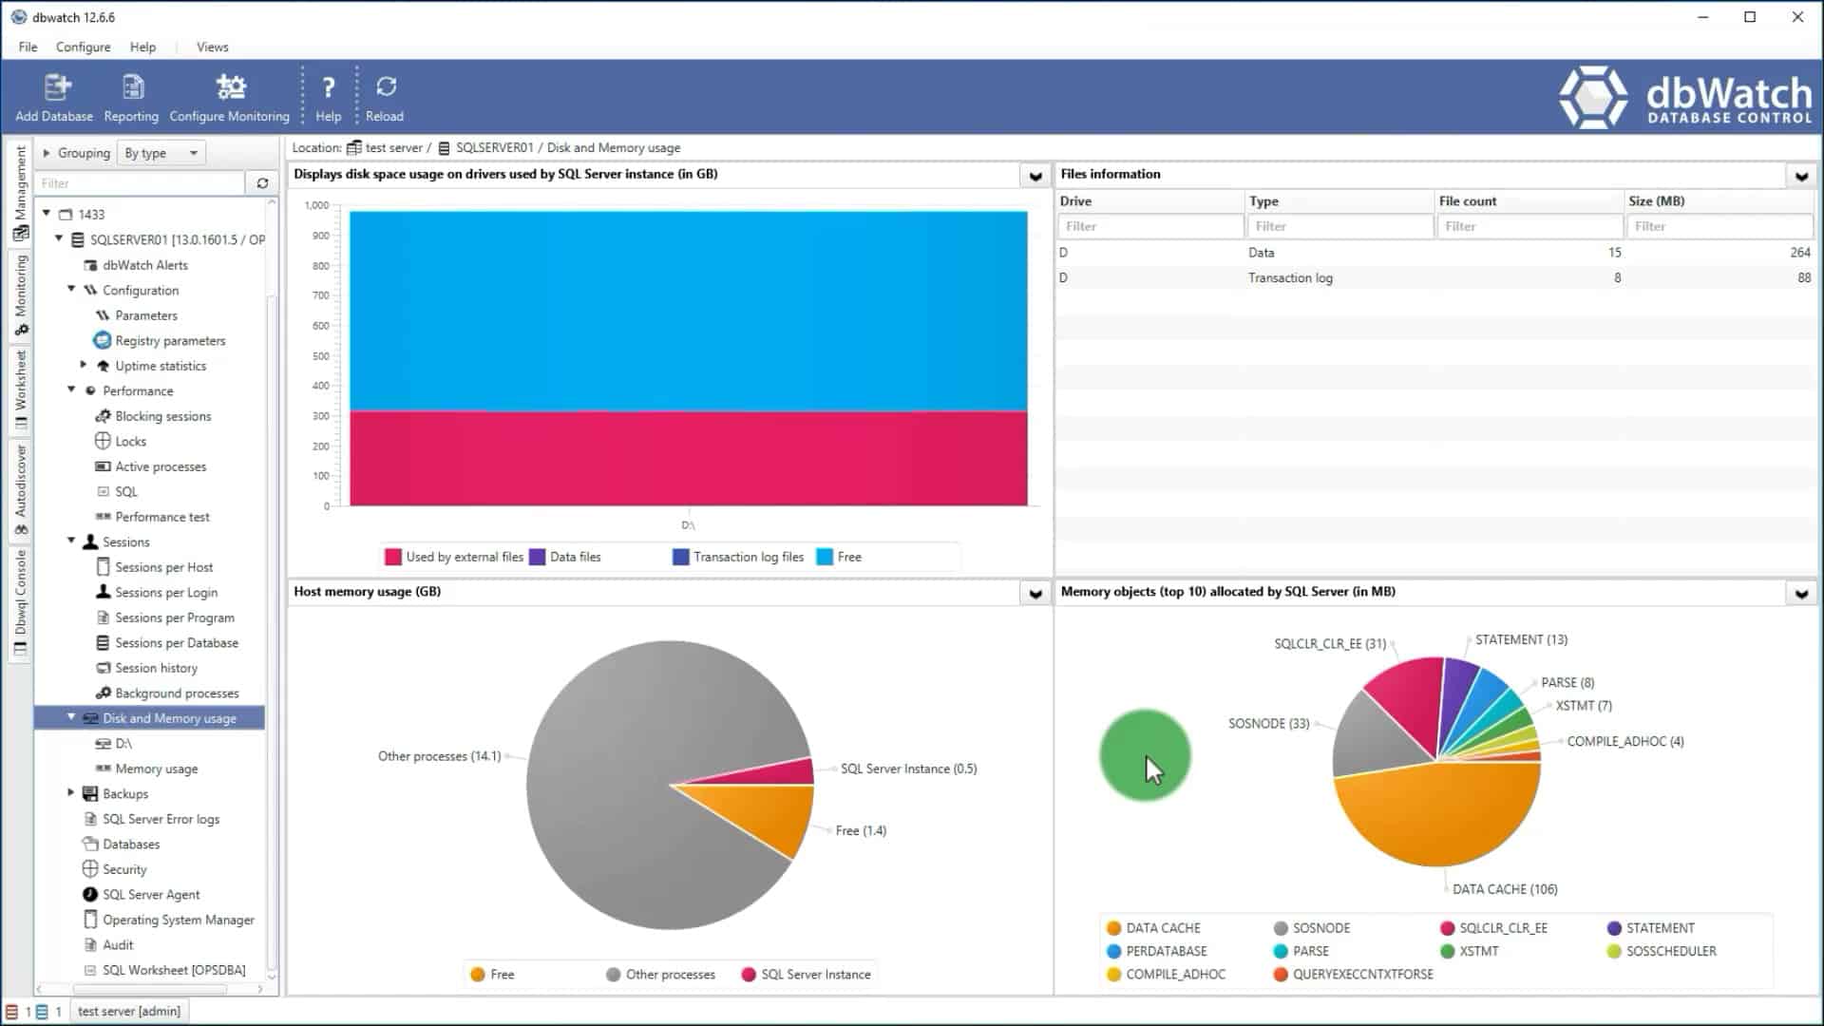Collapse the SQLSERVER01 instance node

(x=59, y=238)
